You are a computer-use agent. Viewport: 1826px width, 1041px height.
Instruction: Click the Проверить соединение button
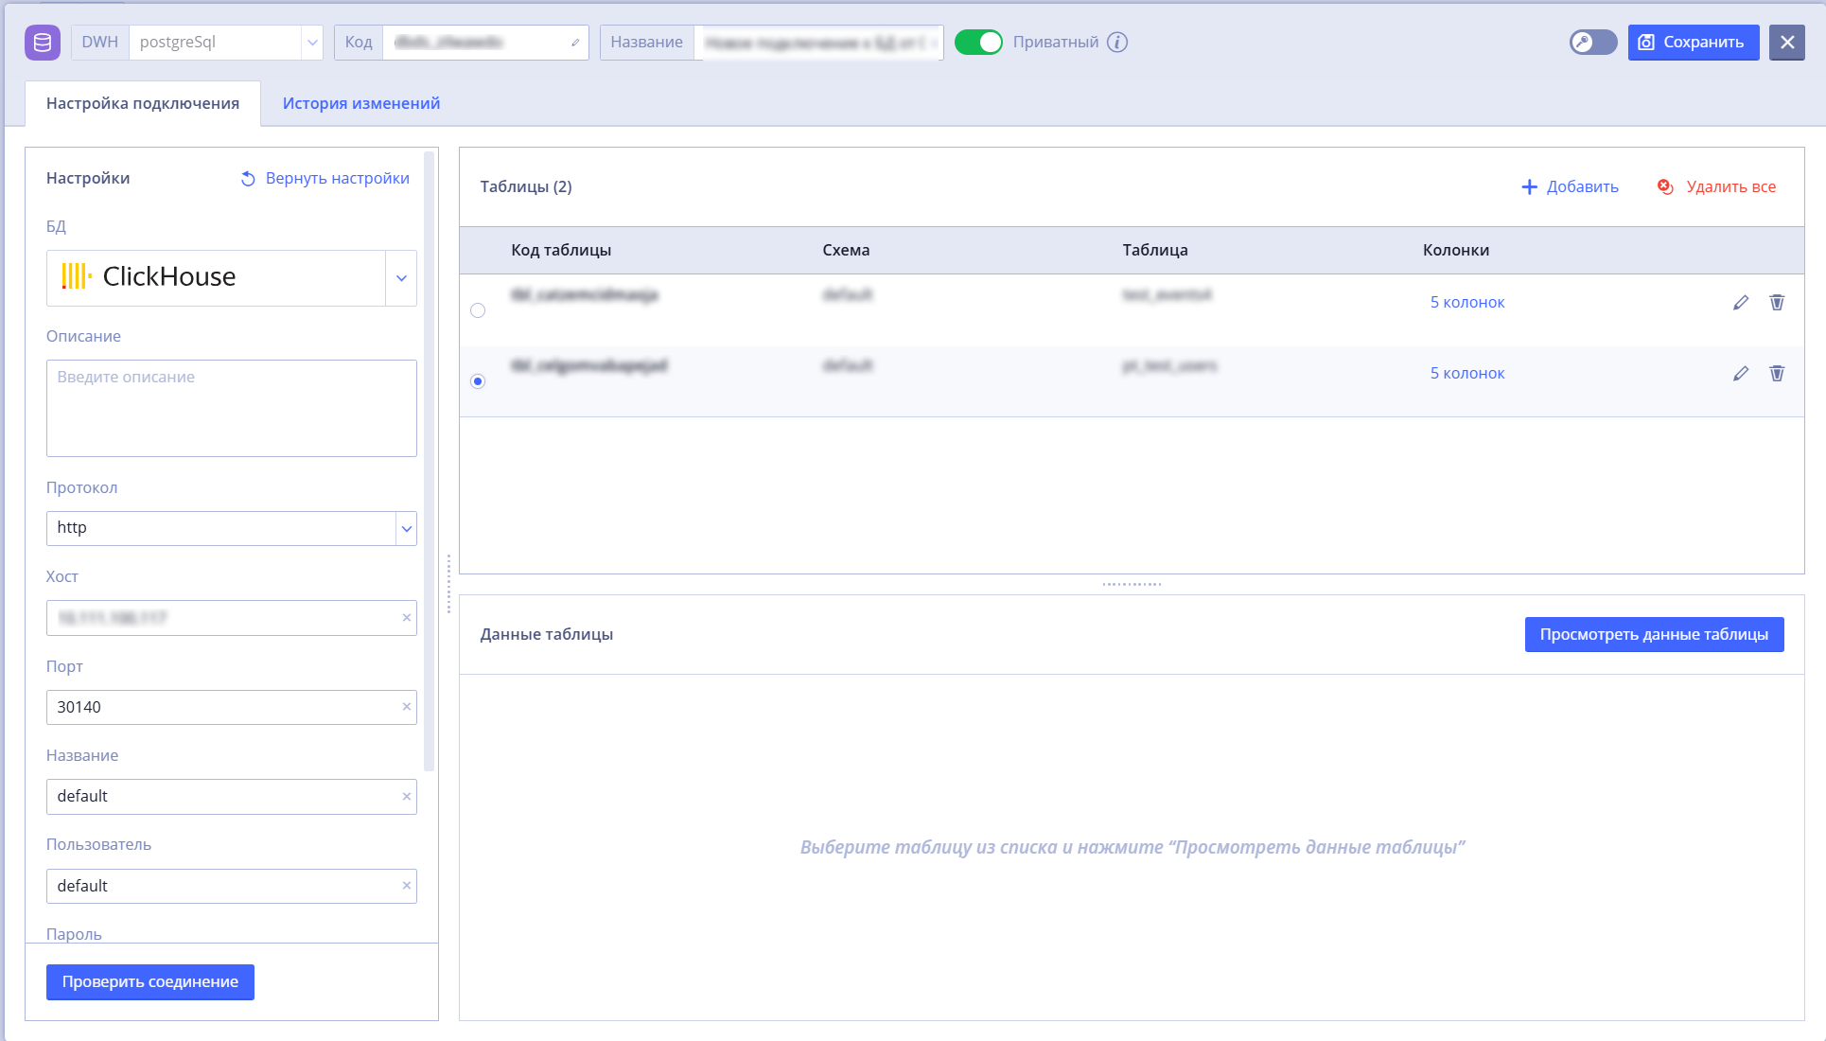(x=150, y=982)
